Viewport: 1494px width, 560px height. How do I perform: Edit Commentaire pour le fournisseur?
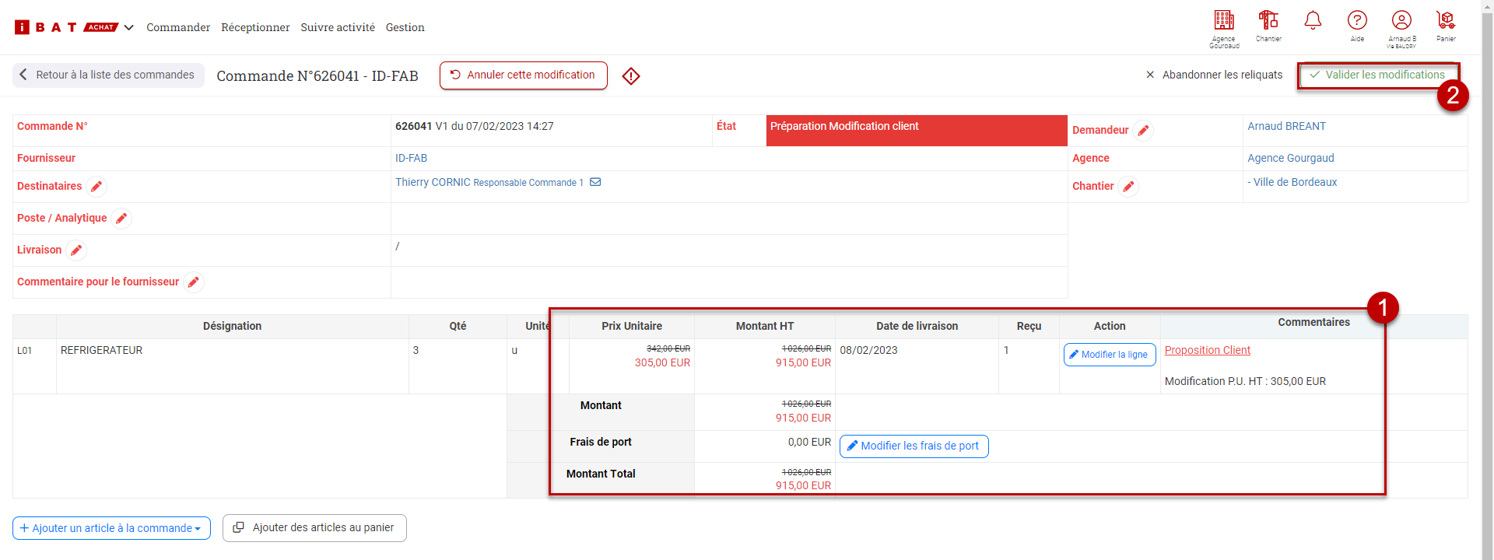pyautogui.click(x=194, y=282)
